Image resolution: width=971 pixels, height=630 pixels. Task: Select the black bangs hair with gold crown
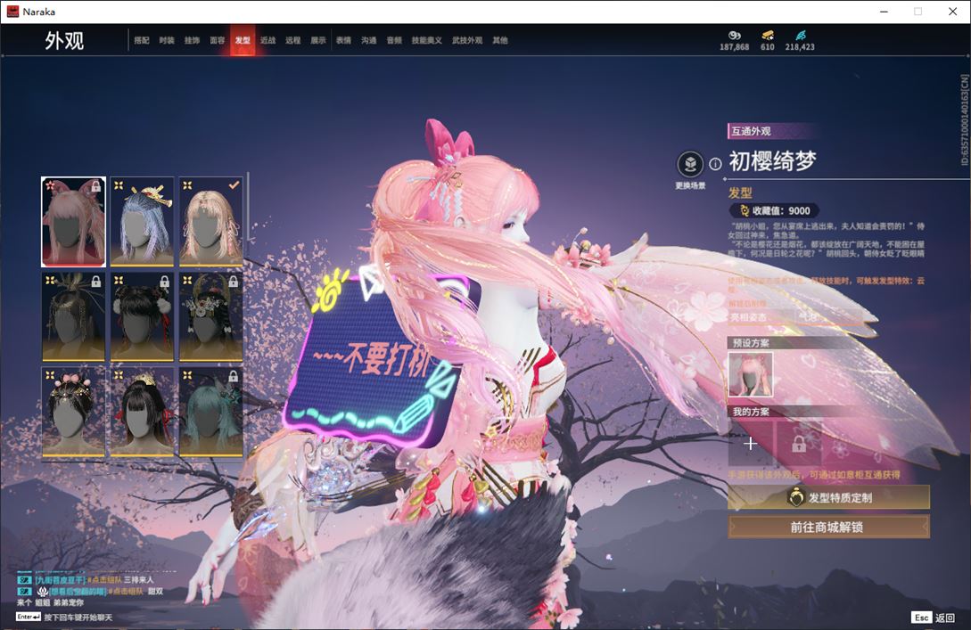142,412
